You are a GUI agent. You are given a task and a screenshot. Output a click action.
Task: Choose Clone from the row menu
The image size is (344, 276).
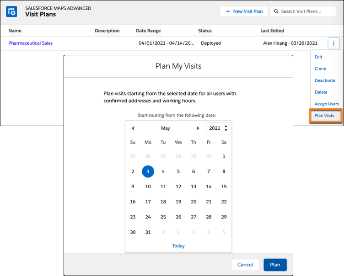320,69
